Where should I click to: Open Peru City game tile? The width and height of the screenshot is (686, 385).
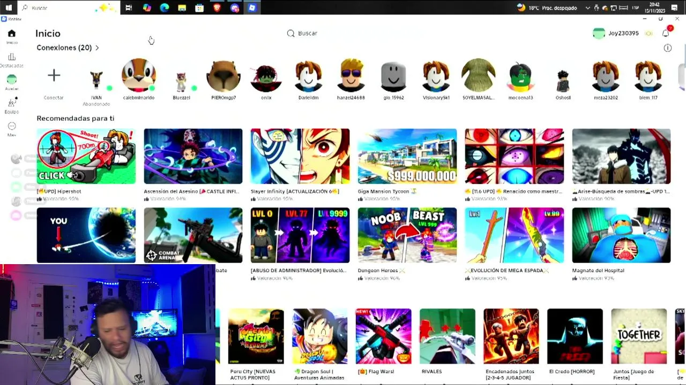click(256, 336)
